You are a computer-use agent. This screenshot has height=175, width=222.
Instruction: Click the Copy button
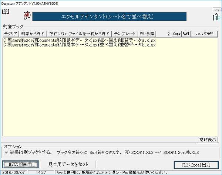(x=176, y=34)
